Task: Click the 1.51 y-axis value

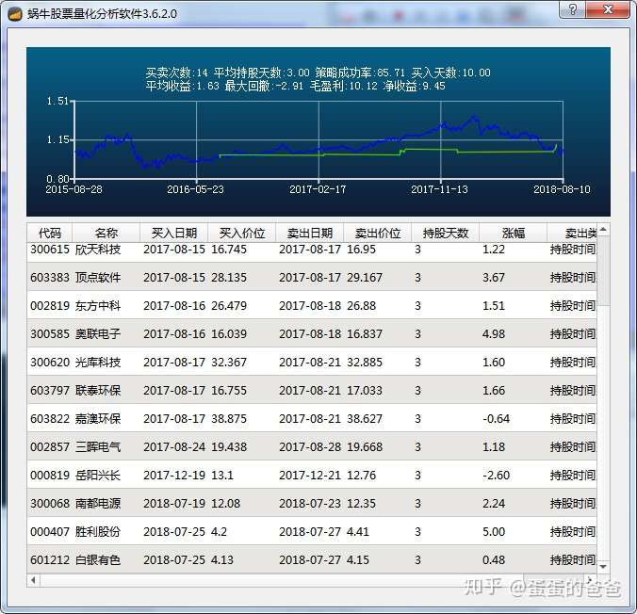Action: pyautogui.click(x=57, y=101)
